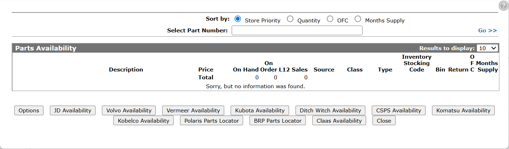Image resolution: width=509 pixels, height=149 pixels.
Task: Click the Go >> link
Action: (x=487, y=31)
